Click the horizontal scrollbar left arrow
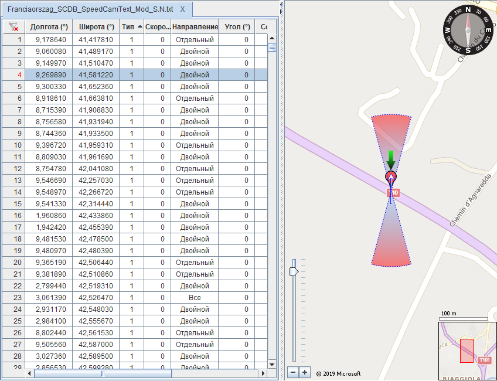 pyautogui.click(x=29, y=373)
